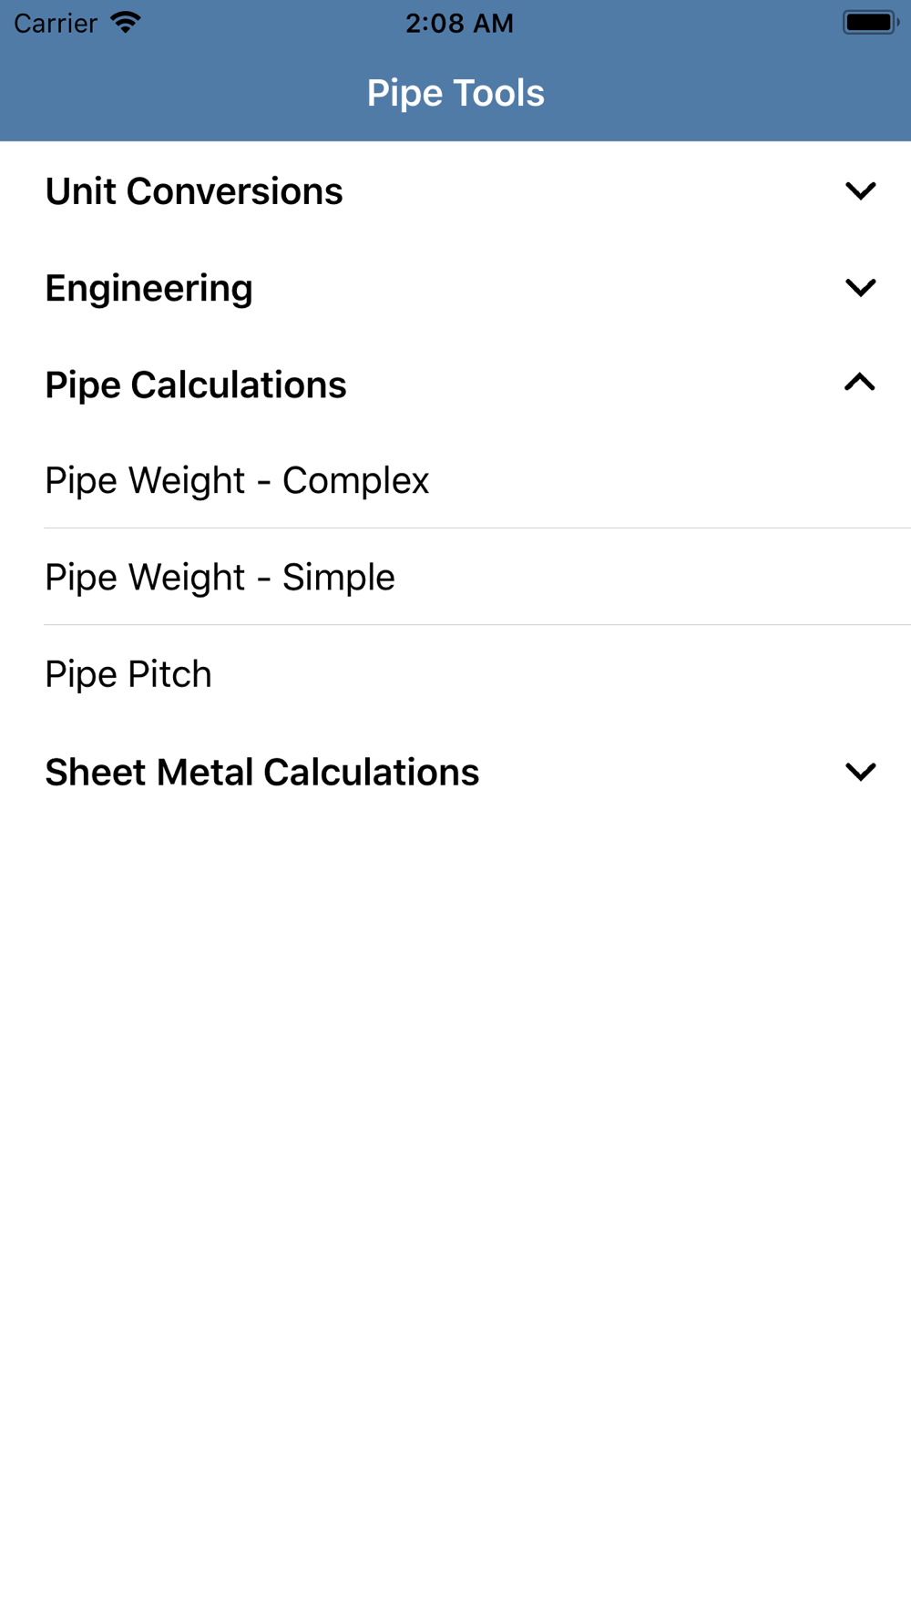Tap the blue navigation bar beside the title
This screenshot has height=1620, width=911.
182,93
